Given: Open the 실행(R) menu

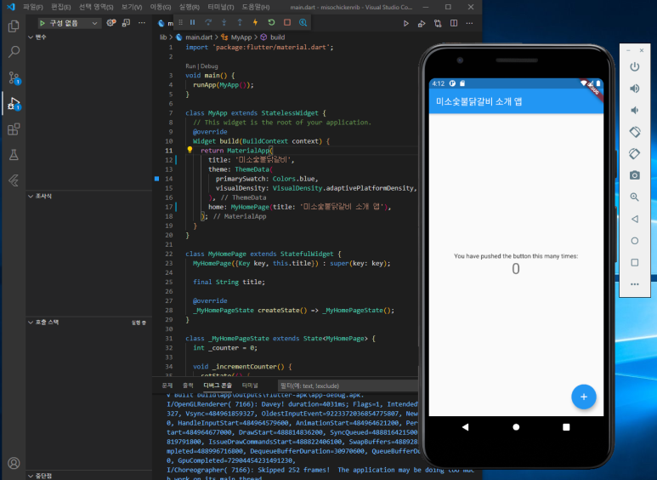Looking at the screenshot, I should (x=189, y=7).
